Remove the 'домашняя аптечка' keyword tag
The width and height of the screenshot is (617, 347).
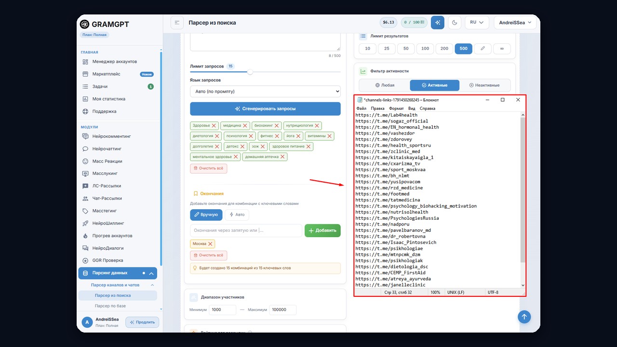click(x=283, y=157)
